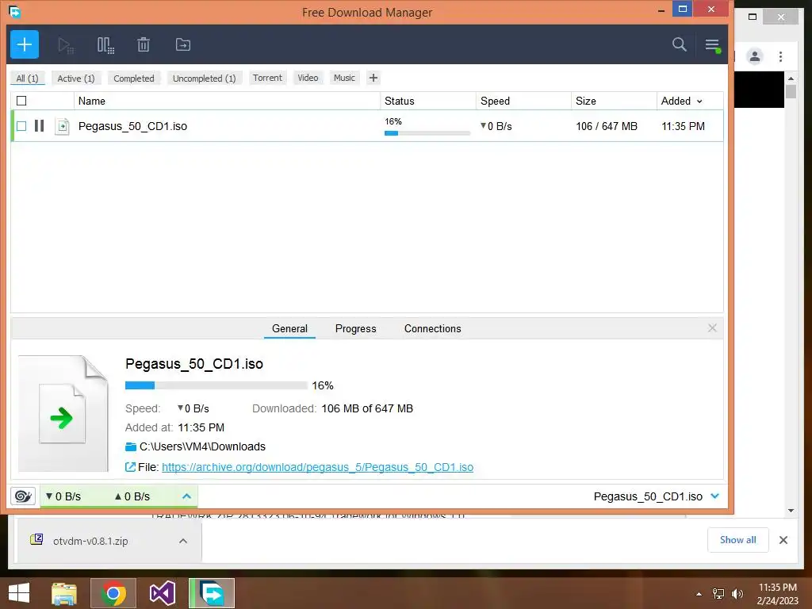Filter by Torrent tag
The image size is (812, 609).
click(x=268, y=78)
